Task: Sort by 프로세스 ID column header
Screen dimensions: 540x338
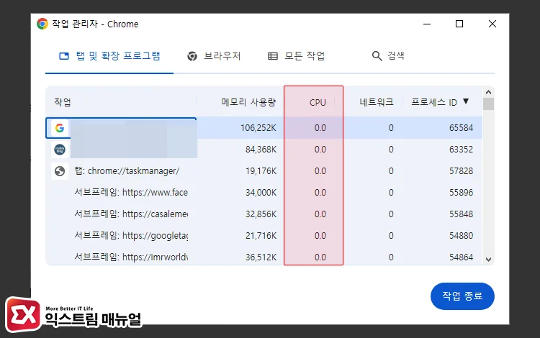Action: [x=434, y=102]
